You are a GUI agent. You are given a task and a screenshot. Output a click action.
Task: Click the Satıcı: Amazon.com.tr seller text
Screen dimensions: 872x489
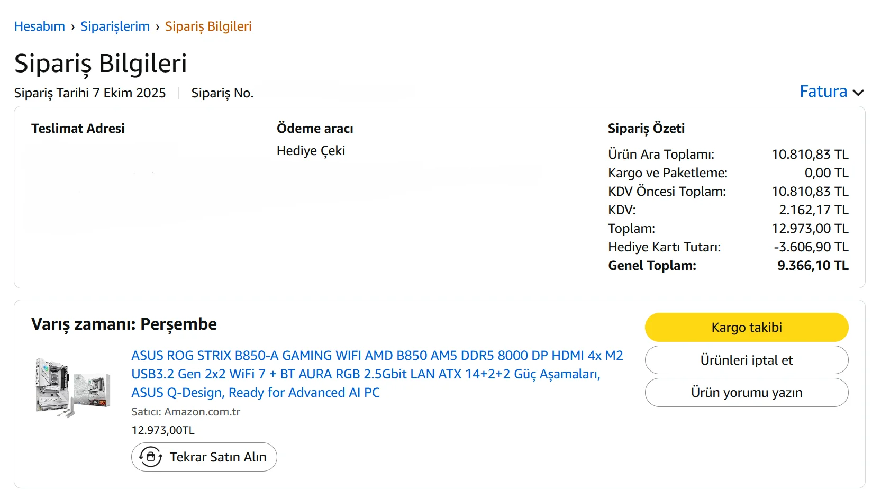point(186,412)
